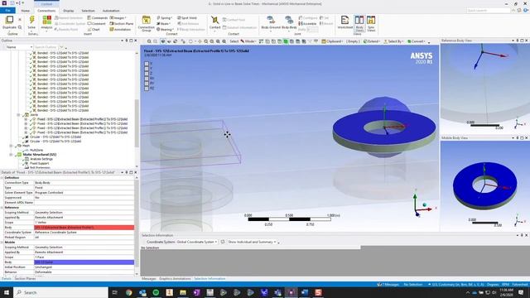Click the Windows taskbar Search box
The width and height of the screenshot is (530, 298).
[x=60, y=292]
